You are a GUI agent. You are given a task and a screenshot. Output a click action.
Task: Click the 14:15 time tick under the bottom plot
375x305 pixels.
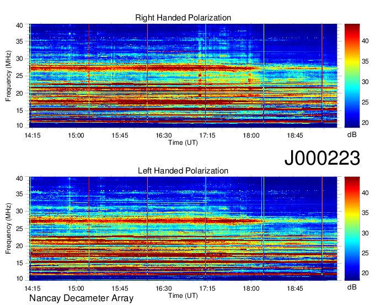click(x=33, y=288)
